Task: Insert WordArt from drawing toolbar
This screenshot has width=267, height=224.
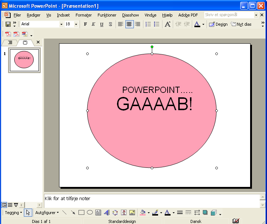Action: point(107,213)
